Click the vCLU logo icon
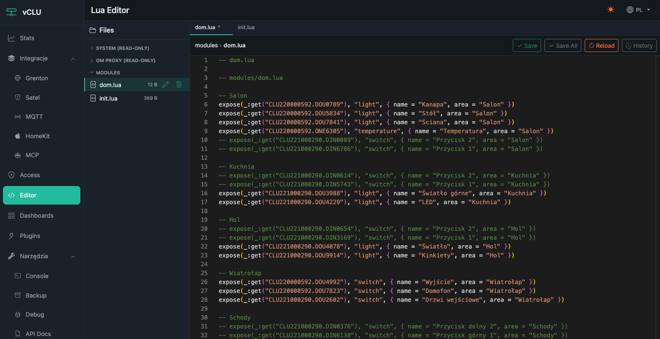The width and height of the screenshot is (660, 339). coord(11,12)
